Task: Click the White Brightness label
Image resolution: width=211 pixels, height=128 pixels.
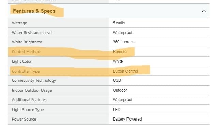Action: pyautogui.click(x=27, y=42)
